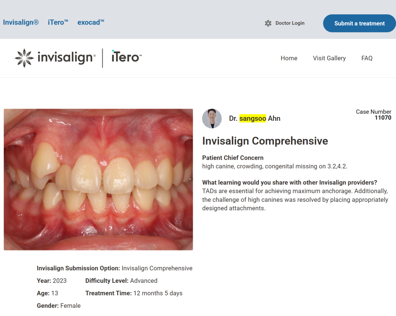Click the Patient Chief Concern label
This screenshot has width=396, height=316.
click(233, 158)
